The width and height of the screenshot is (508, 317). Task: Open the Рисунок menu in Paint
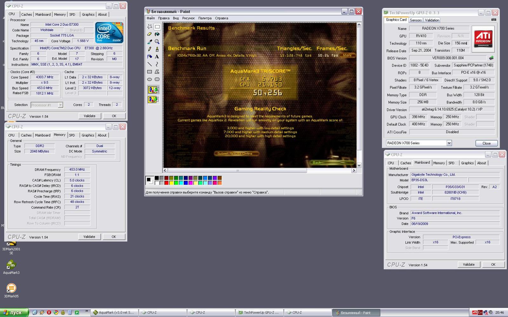pos(188,18)
